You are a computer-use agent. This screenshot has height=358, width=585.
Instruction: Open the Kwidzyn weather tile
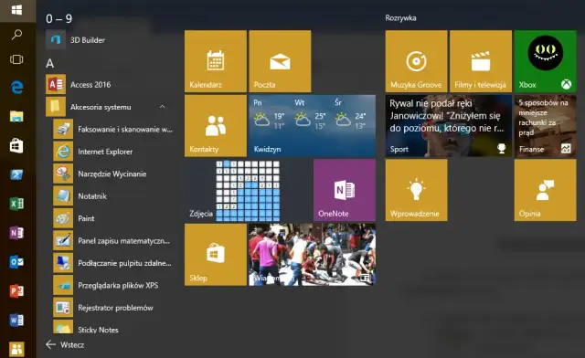[313, 126]
